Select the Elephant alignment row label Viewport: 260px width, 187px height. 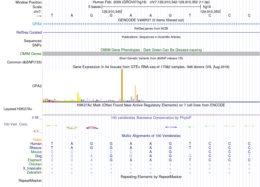(x=34, y=160)
